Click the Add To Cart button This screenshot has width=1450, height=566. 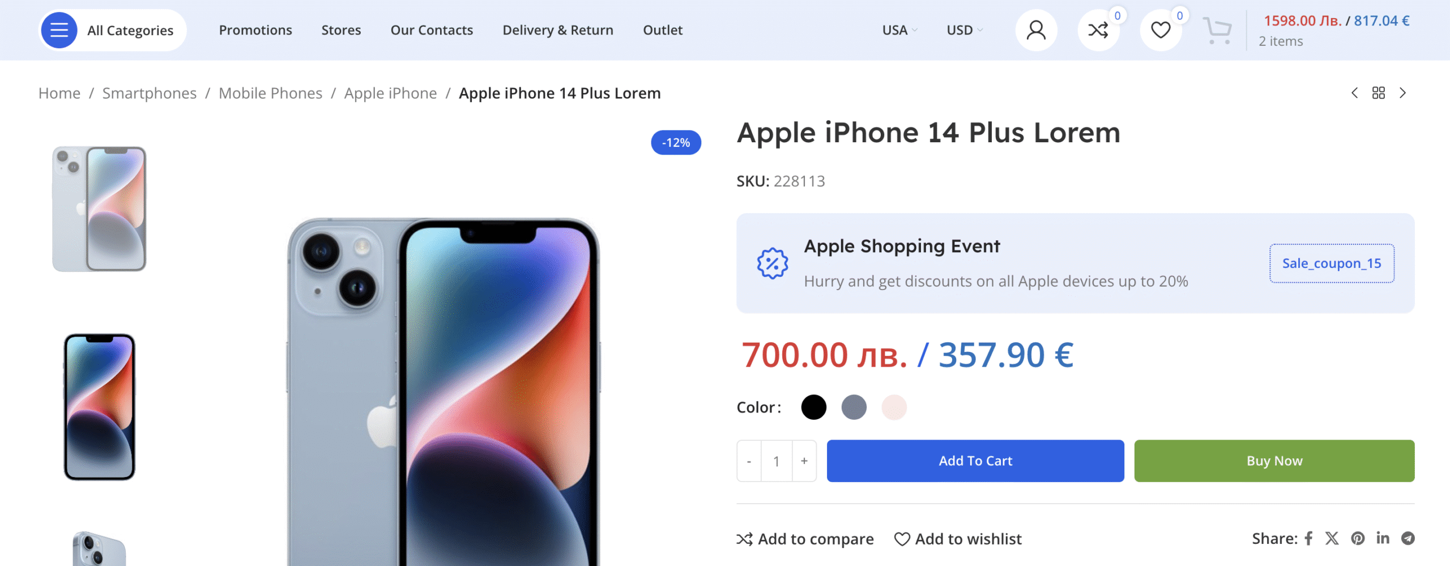(x=975, y=461)
